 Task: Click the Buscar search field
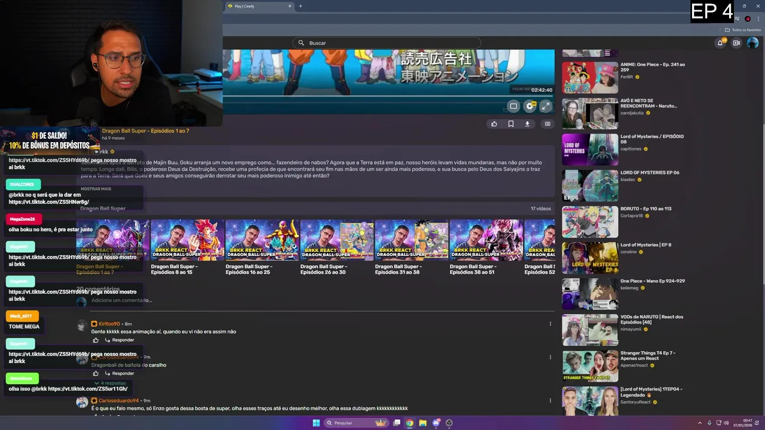[387, 43]
